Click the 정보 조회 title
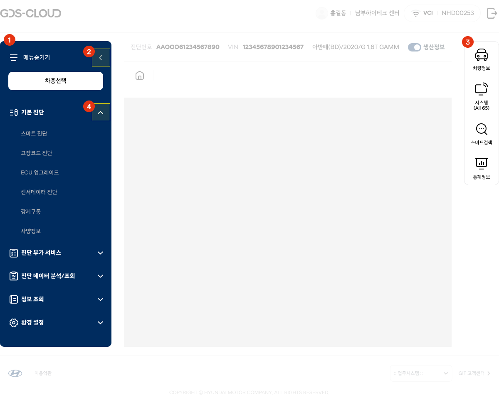This screenshot has width=499, height=412. 32,299
